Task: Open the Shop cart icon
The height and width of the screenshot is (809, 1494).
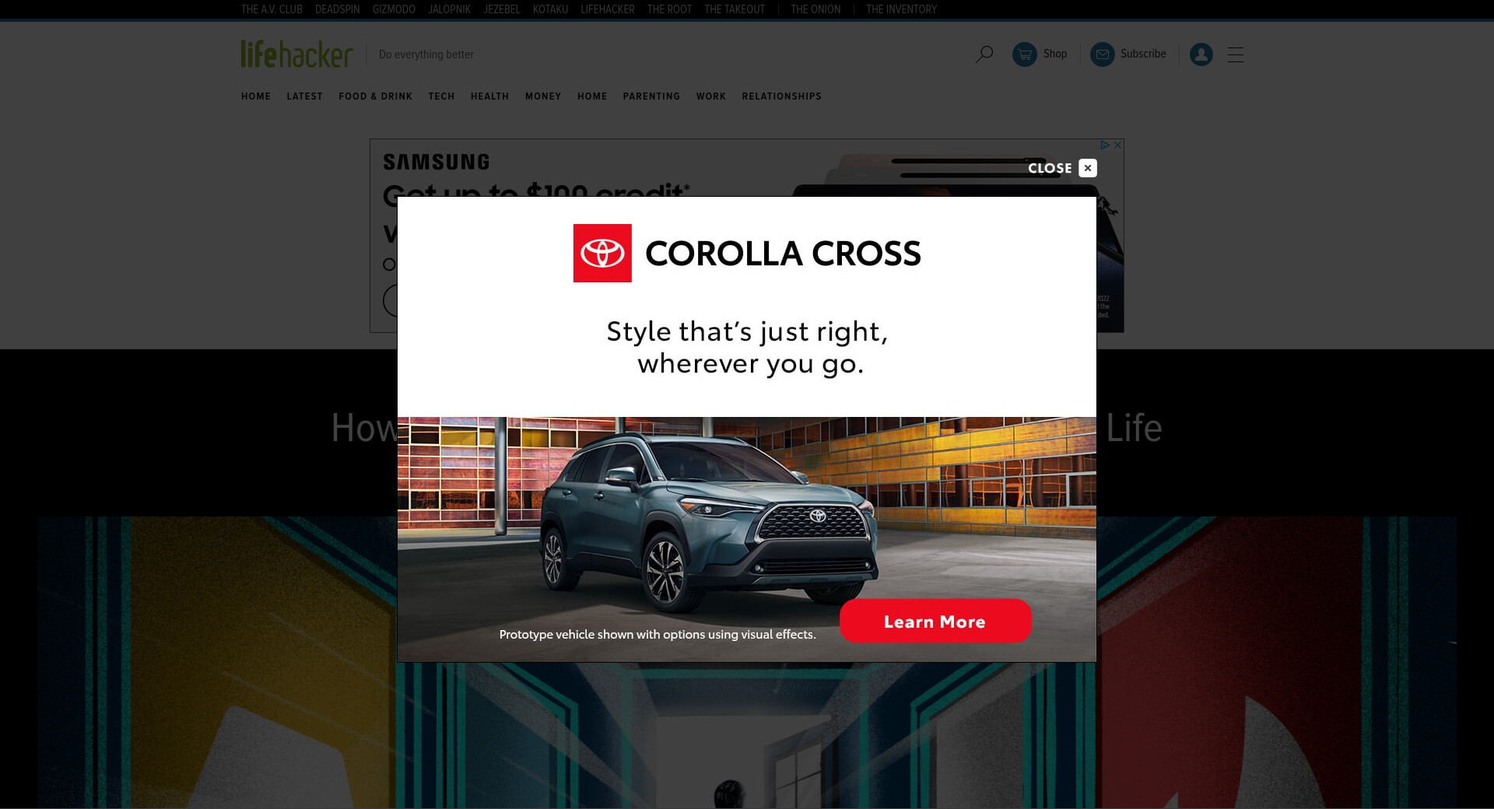Action: [1025, 54]
